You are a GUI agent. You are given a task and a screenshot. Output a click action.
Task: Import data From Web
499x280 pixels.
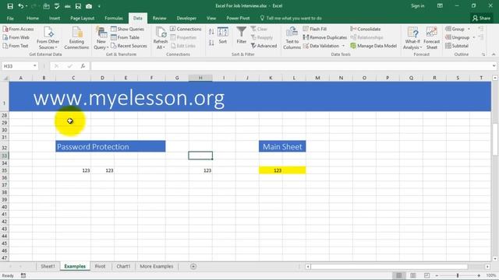click(x=16, y=37)
